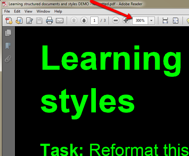Open the Help menu

[58, 11]
